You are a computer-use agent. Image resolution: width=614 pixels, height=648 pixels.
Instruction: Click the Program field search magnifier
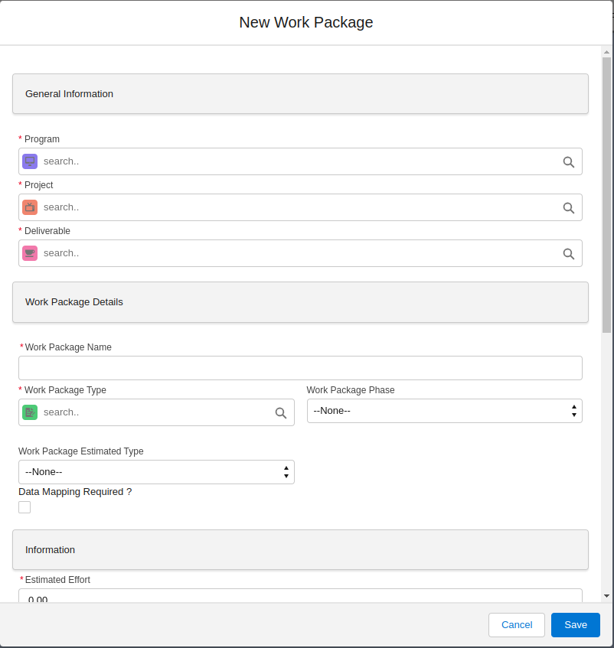point(568,161)
